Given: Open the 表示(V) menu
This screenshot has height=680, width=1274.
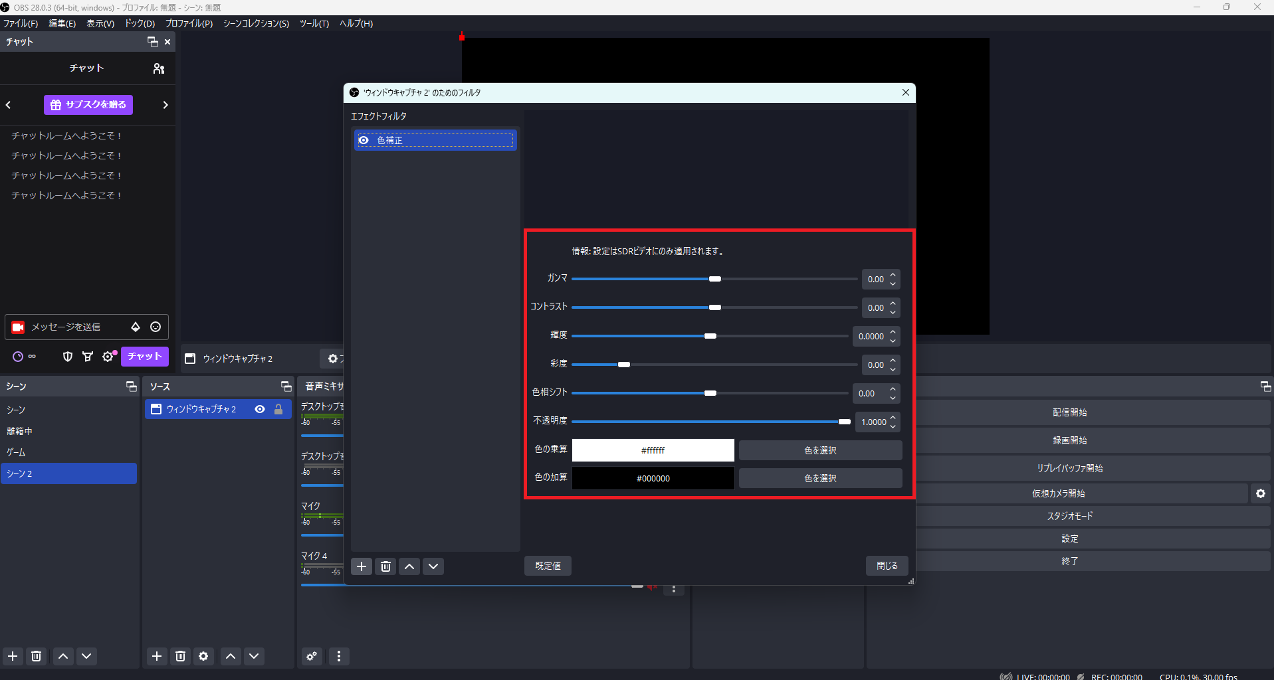Looking at the screenshot, I should (100, 23).
